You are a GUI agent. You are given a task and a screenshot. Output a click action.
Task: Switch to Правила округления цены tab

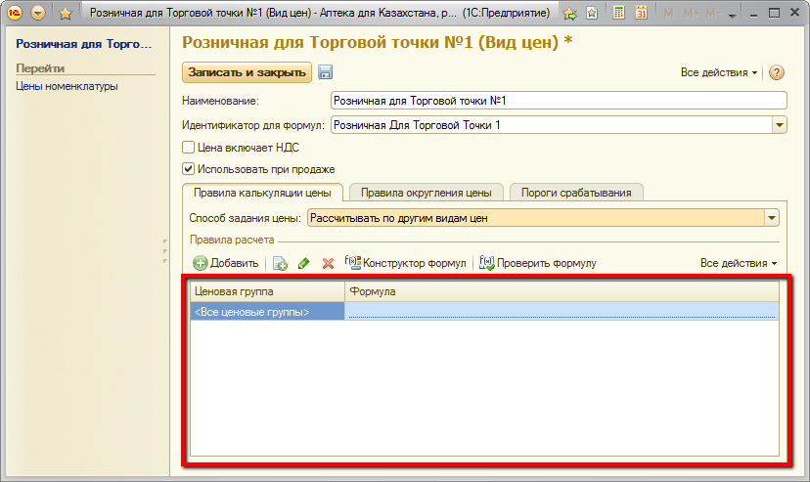pyautogui.click(x=426, y=193)
